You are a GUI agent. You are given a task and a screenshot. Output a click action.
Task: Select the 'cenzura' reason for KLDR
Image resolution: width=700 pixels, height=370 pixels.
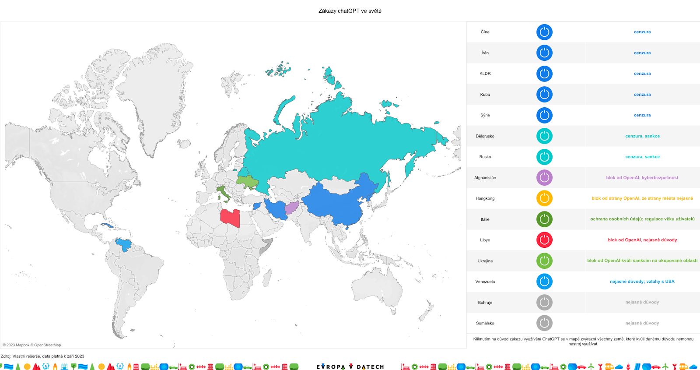coord(642,74)
